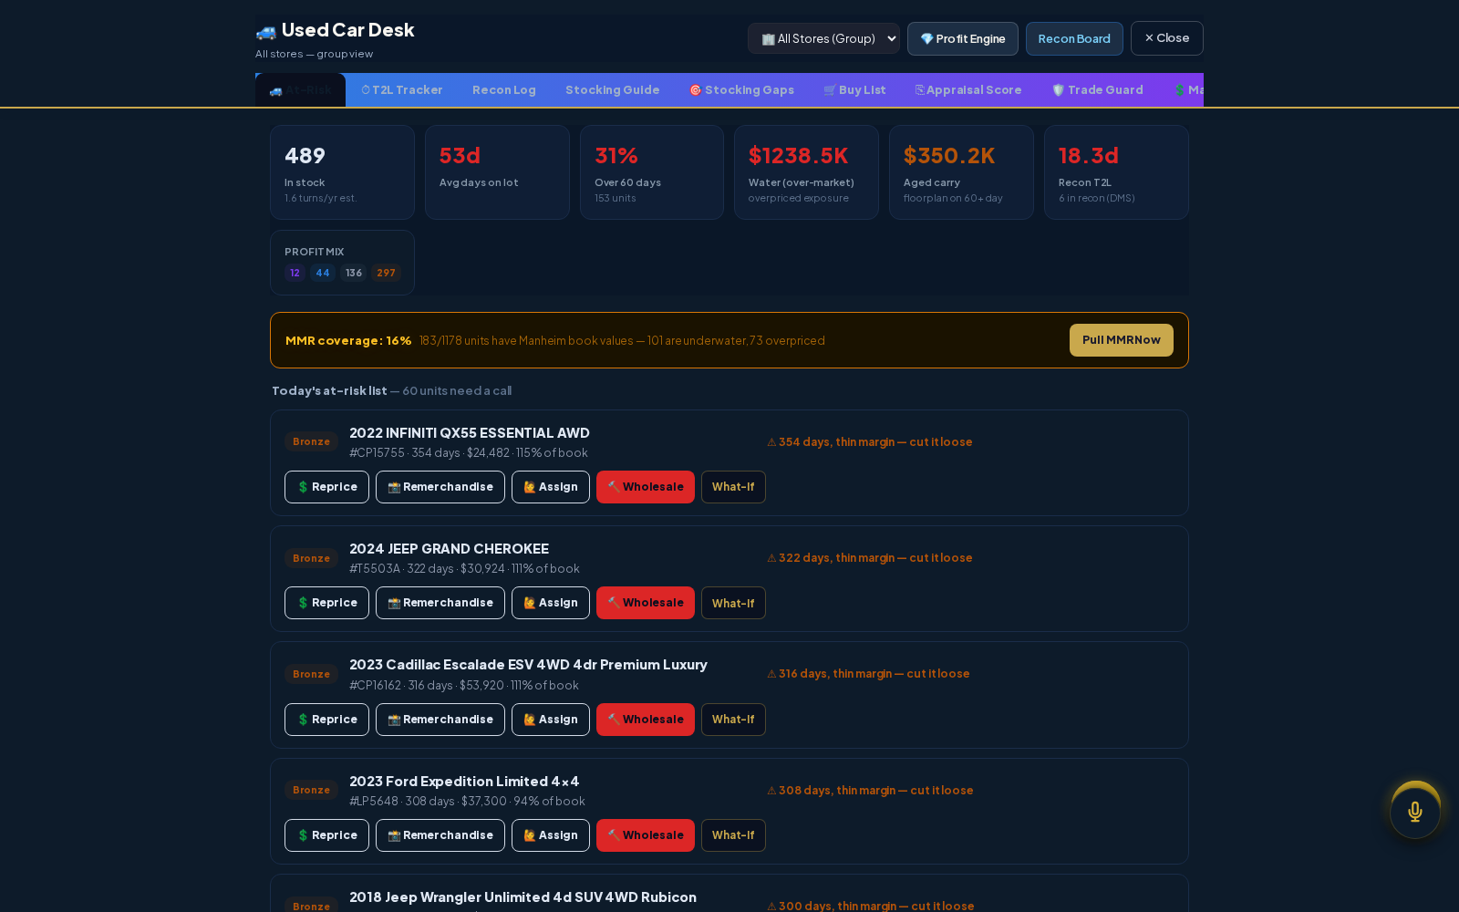Remerchandise the 2023 Cadillac Escalade ESV
1459x912 pixels.
pyautogui.click(x=440, y=720)
